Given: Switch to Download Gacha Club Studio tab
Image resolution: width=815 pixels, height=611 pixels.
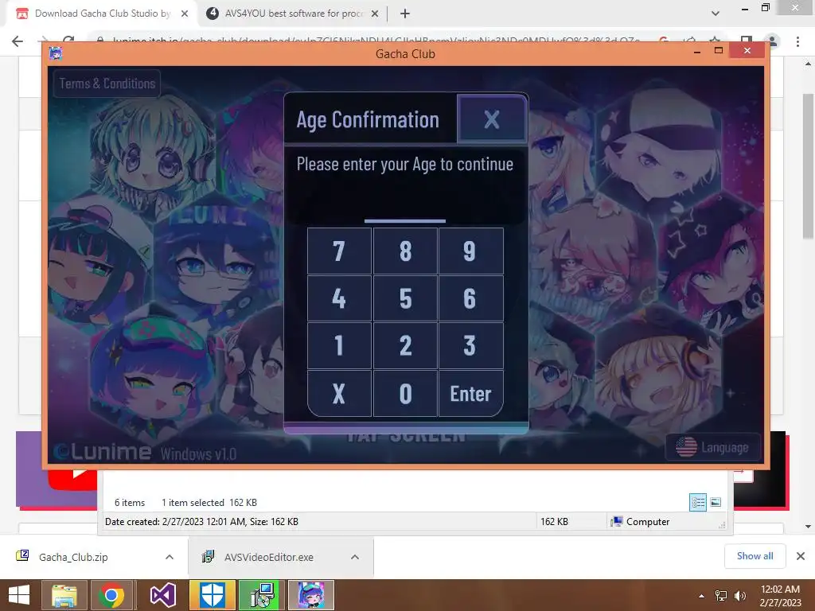Looking at the screenshot, I should pos(101,14).
